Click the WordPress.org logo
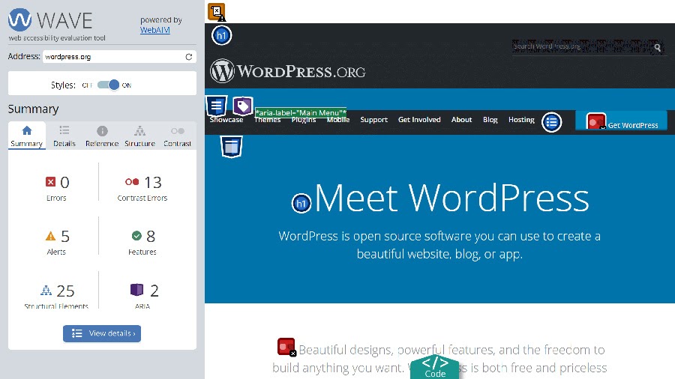 tap(287, 71)
